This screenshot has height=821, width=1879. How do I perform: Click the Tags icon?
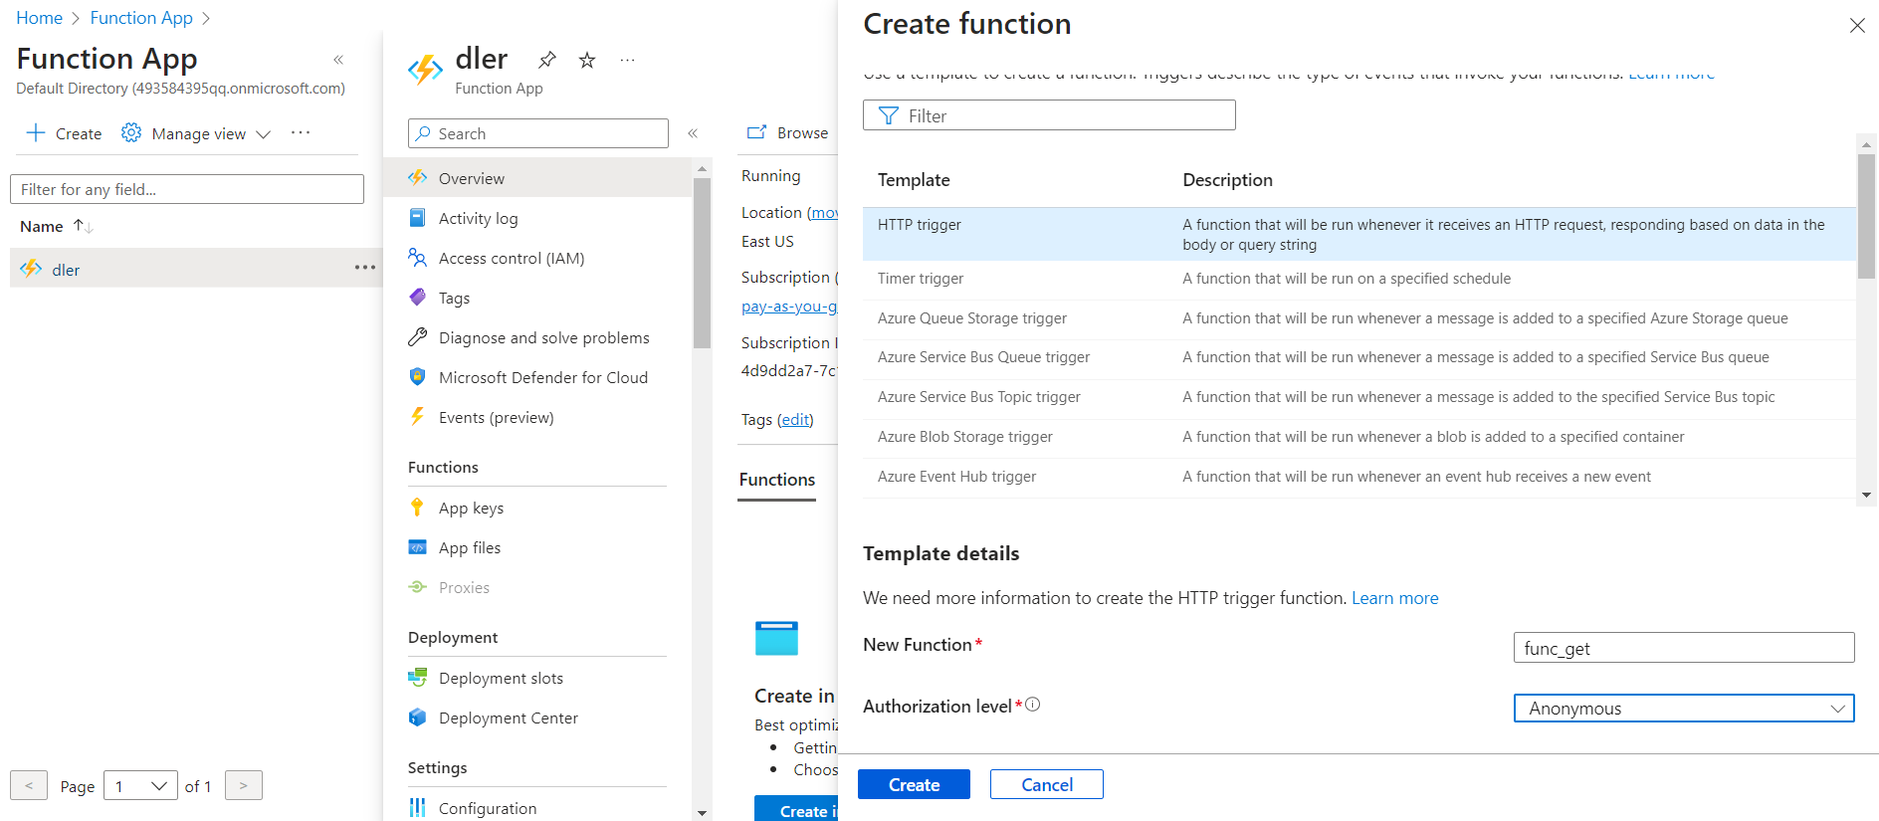pos(418,298)
